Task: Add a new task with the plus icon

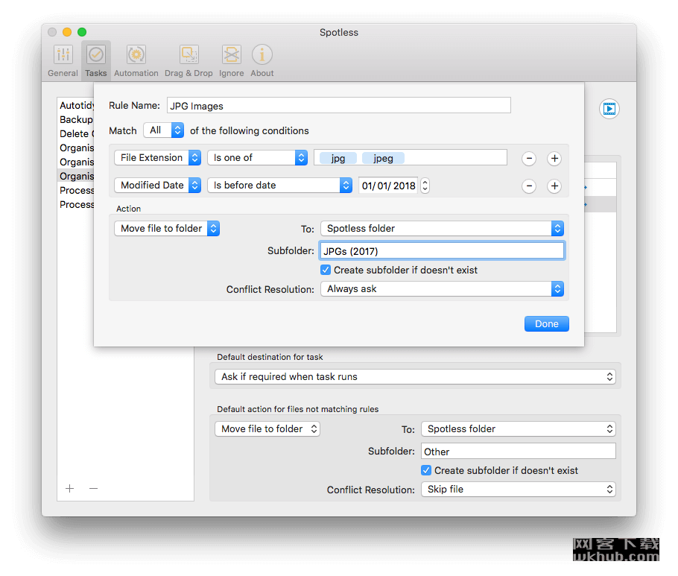Action: tap(69, 489)
